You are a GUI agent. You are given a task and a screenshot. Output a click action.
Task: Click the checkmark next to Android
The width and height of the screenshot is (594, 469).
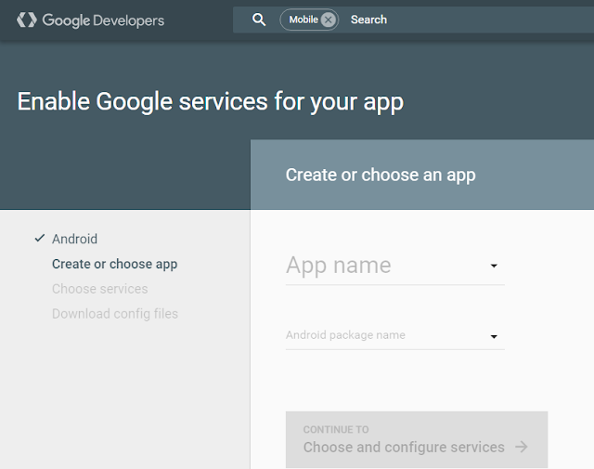pos(40,239)
